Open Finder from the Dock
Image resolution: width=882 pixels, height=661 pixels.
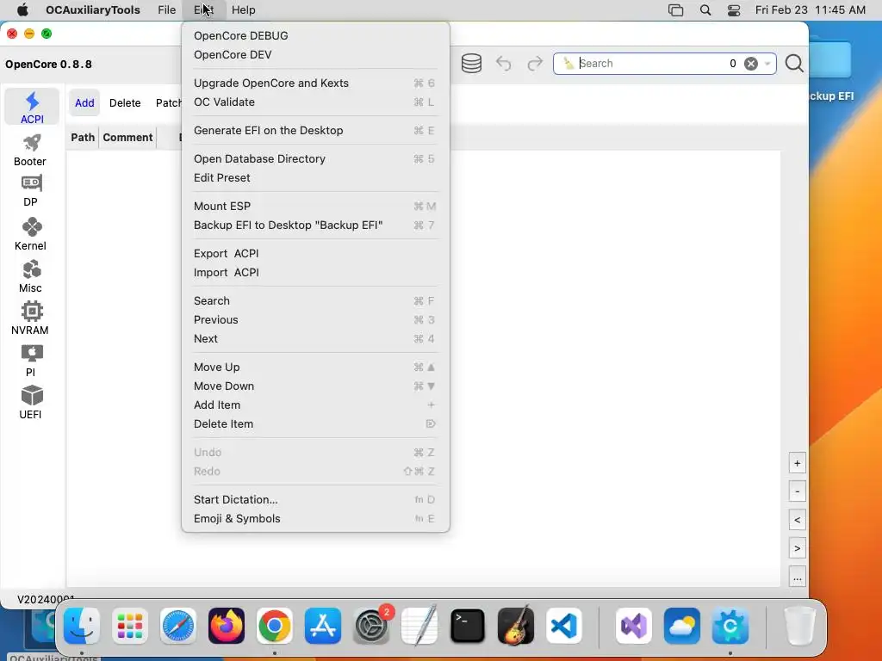(x=82, y=626)
